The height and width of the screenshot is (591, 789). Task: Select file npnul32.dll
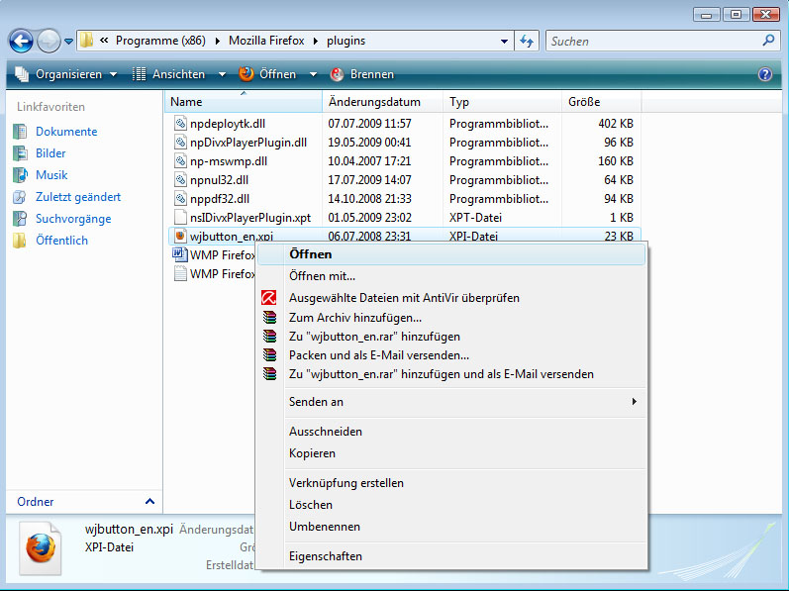tap(220, 180)
